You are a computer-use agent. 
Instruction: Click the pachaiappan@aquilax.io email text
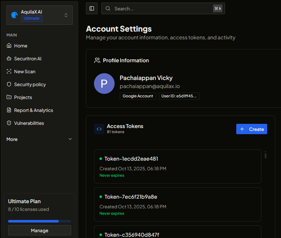click(150, 86)
